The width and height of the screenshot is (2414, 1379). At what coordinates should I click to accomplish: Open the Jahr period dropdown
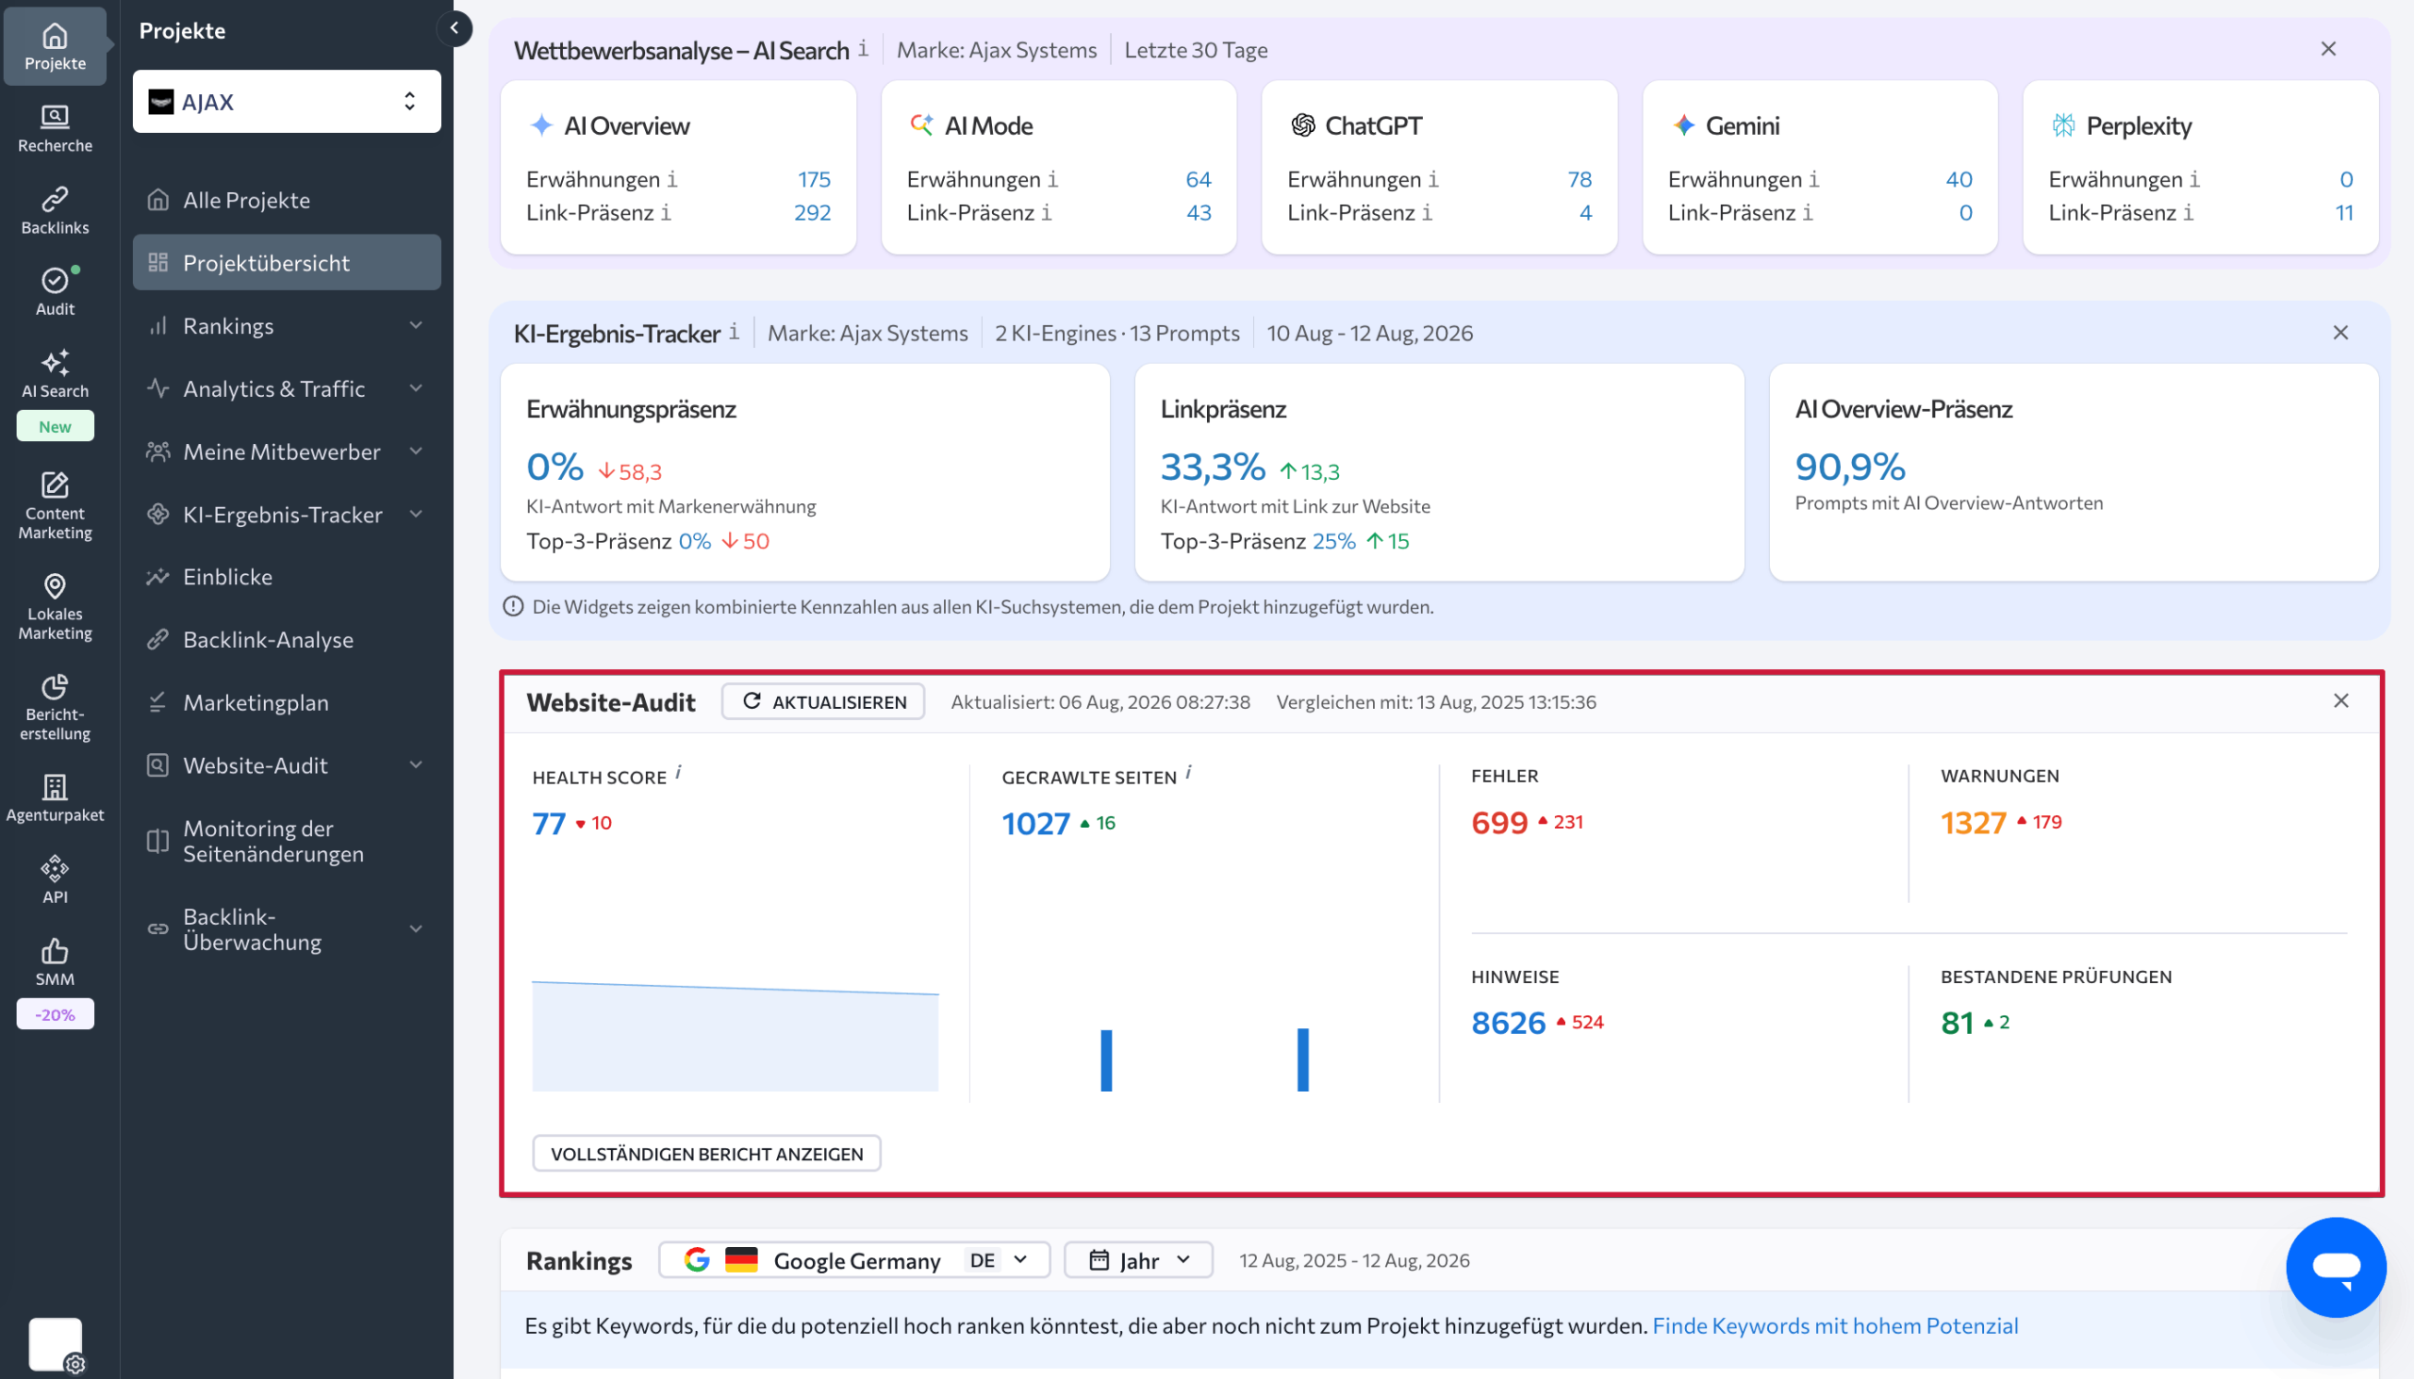tap(1138, 1259)
